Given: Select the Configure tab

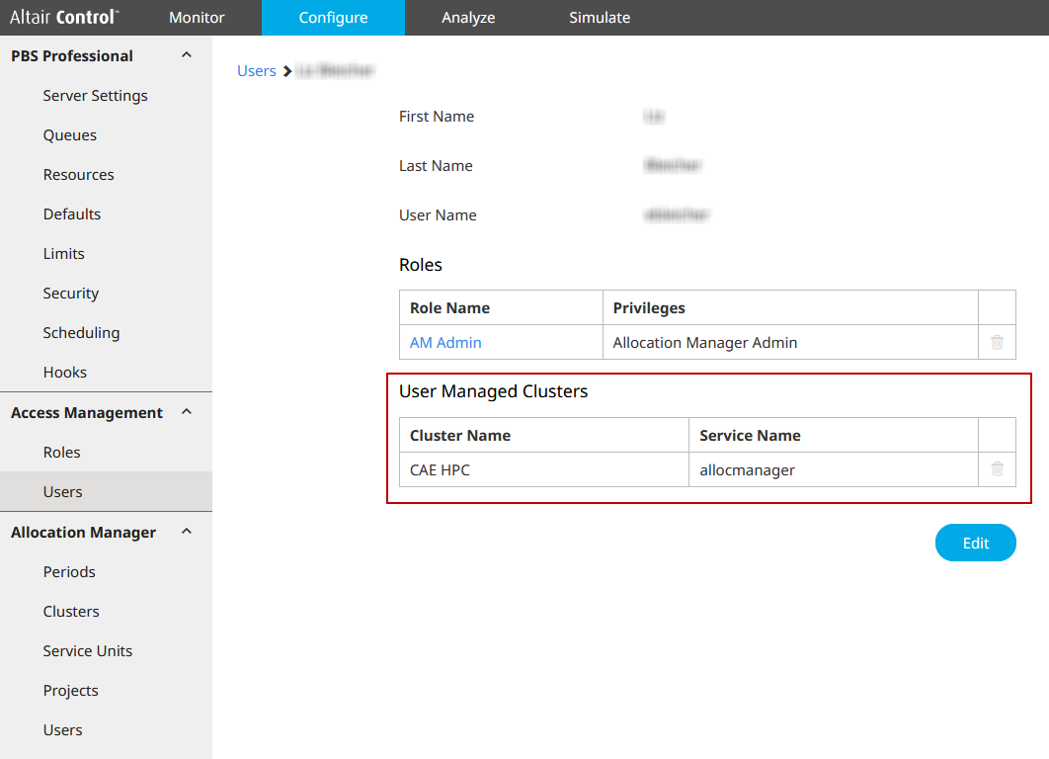Looking at the screenshot, I should 333,18.
